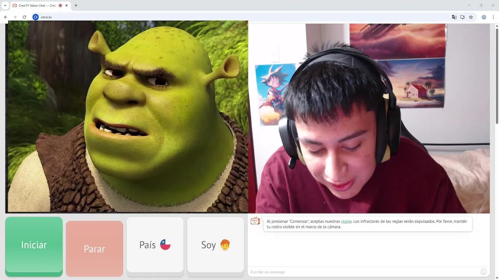Open the País country selector
The width and height of the screenshot is (499, 280).
[155, 245]
